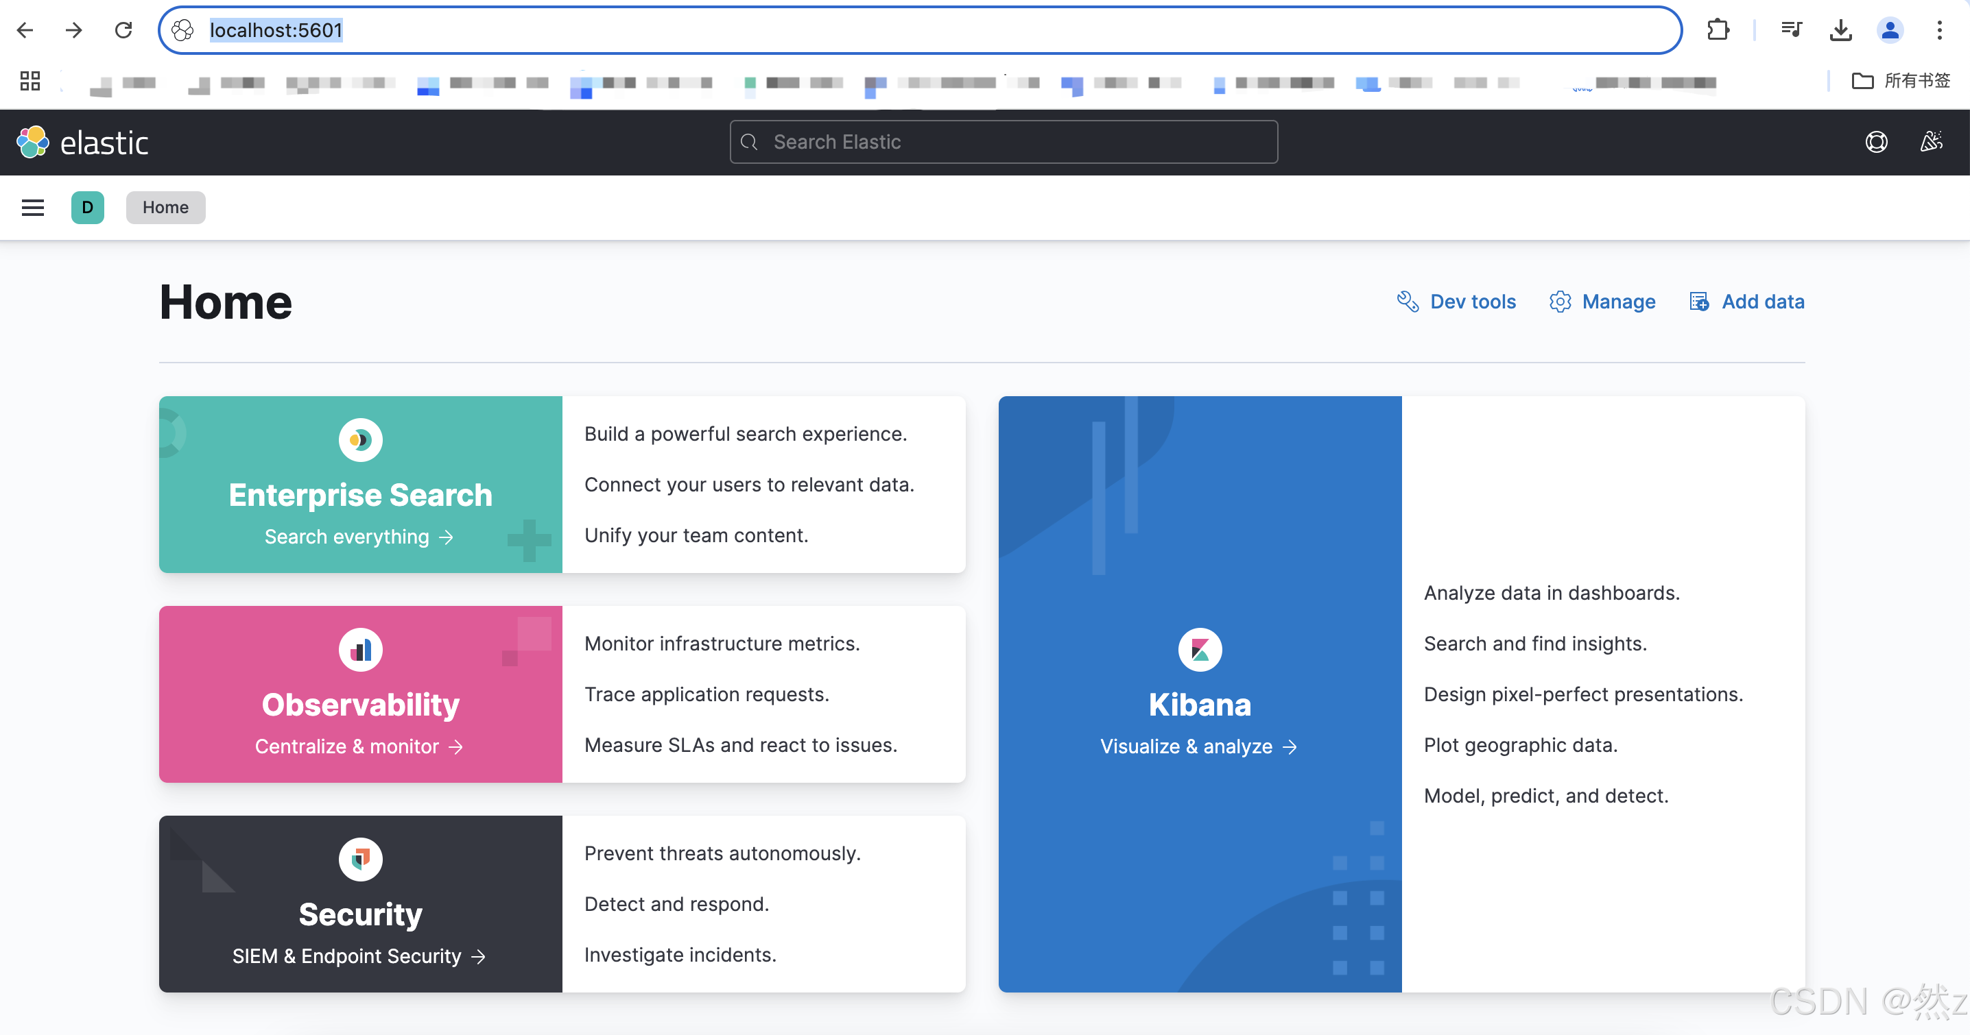Image resolution: width=1970 pixels, height=1035 pixels.
Task: Follow Visualize & analyze link
Action: (x=1198, y=747)
